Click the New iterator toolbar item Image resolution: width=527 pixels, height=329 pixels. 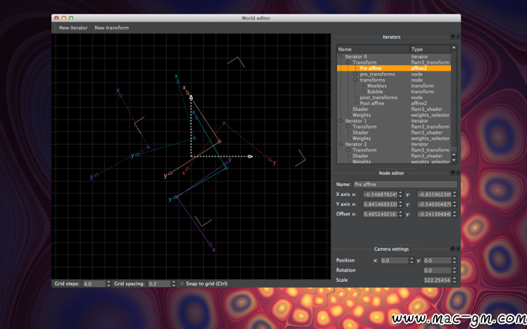[x=73, y=28]
